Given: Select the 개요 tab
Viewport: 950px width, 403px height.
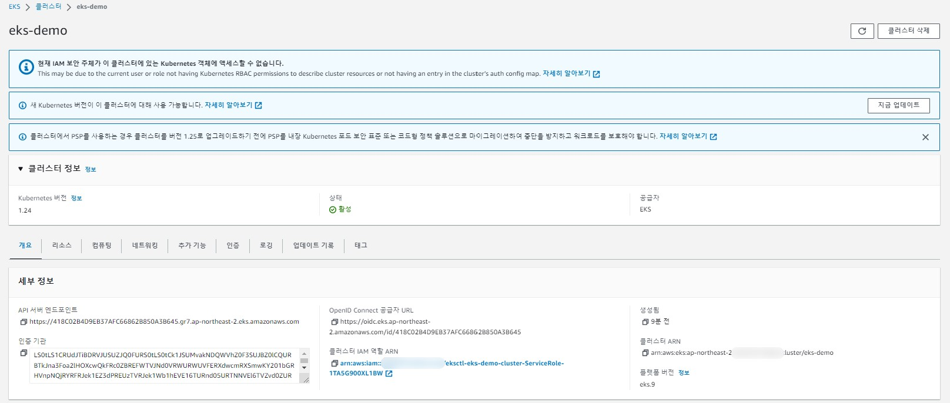Looking at the screenshot, I should pyautogui.click(x=25, y=246).
